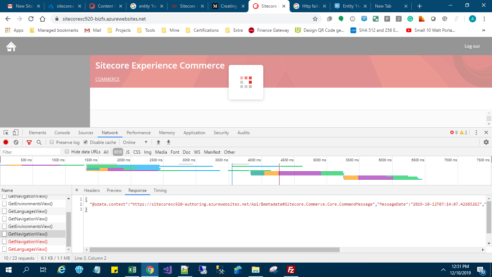This screenshot has height=277, width=492.
Task: Reload the page
Action: pyautogui.click(x=31, y=19)
